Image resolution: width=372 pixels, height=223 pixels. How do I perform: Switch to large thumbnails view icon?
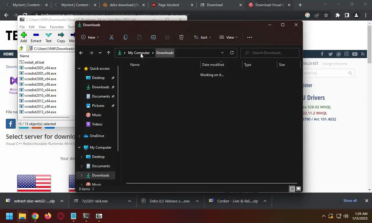tap(298, 189)
